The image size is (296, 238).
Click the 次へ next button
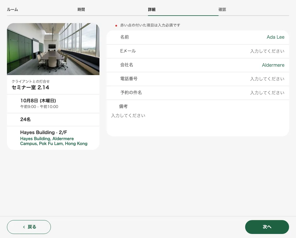click(267, 227)
